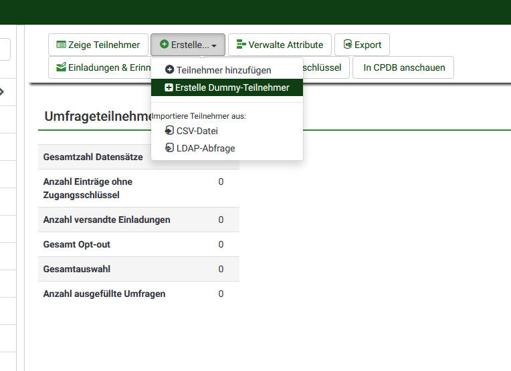
Task: Choose the Erstelle Dummy-Teilnehmer menu entry
Action: coord(232,87)
